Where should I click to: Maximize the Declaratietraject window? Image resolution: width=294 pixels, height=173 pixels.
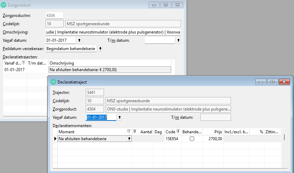(x=273, y=82)
